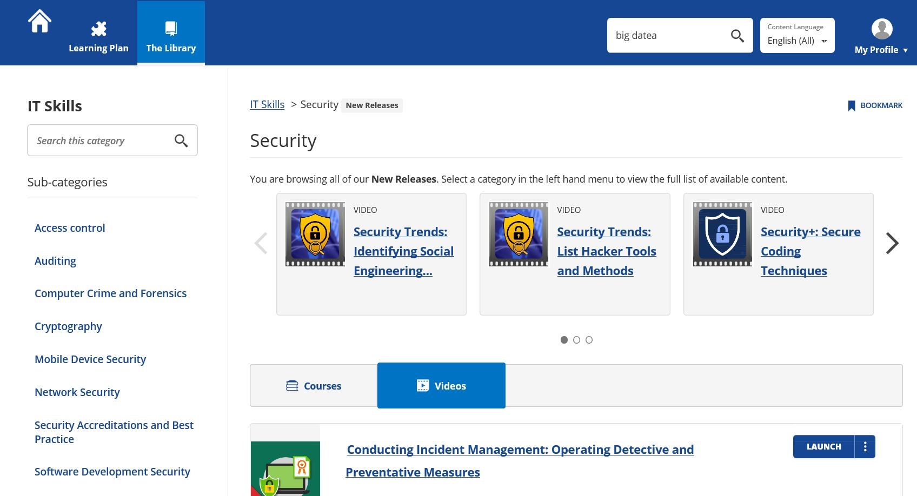Click the Bookmark flag icon
This screenshot has width=917, height=496.
coord(852,105)
